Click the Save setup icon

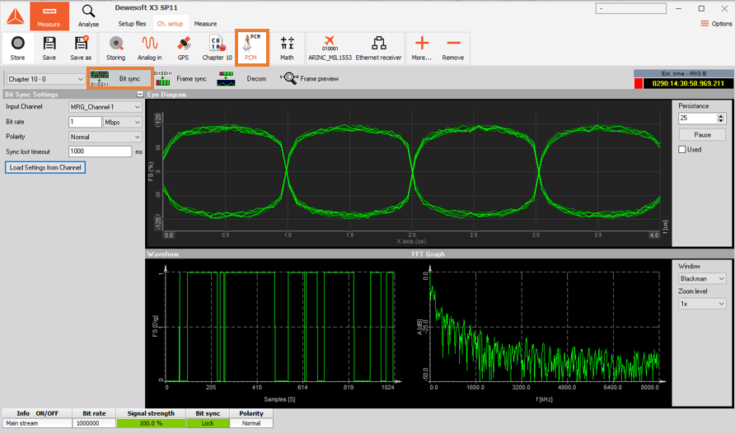(49, 49)
